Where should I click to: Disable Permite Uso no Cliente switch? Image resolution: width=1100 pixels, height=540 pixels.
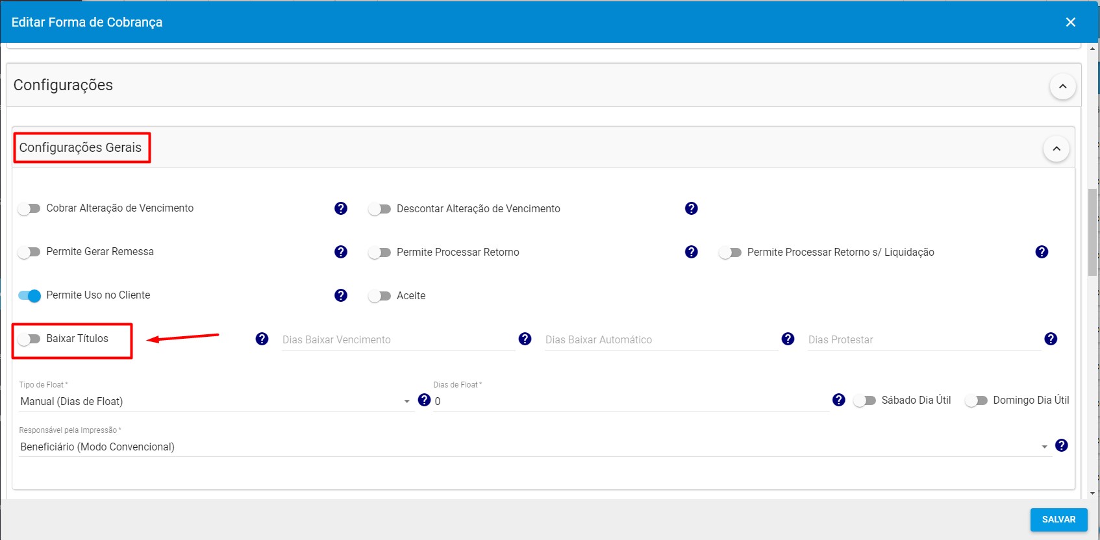coord(29,295)
